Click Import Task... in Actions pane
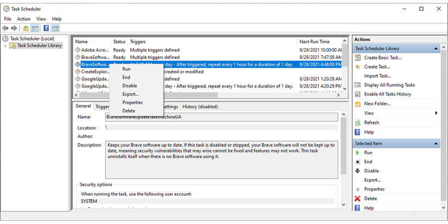The width and height of the screenshot is (448, 224). pyautogui.click(x=377, y=76)
